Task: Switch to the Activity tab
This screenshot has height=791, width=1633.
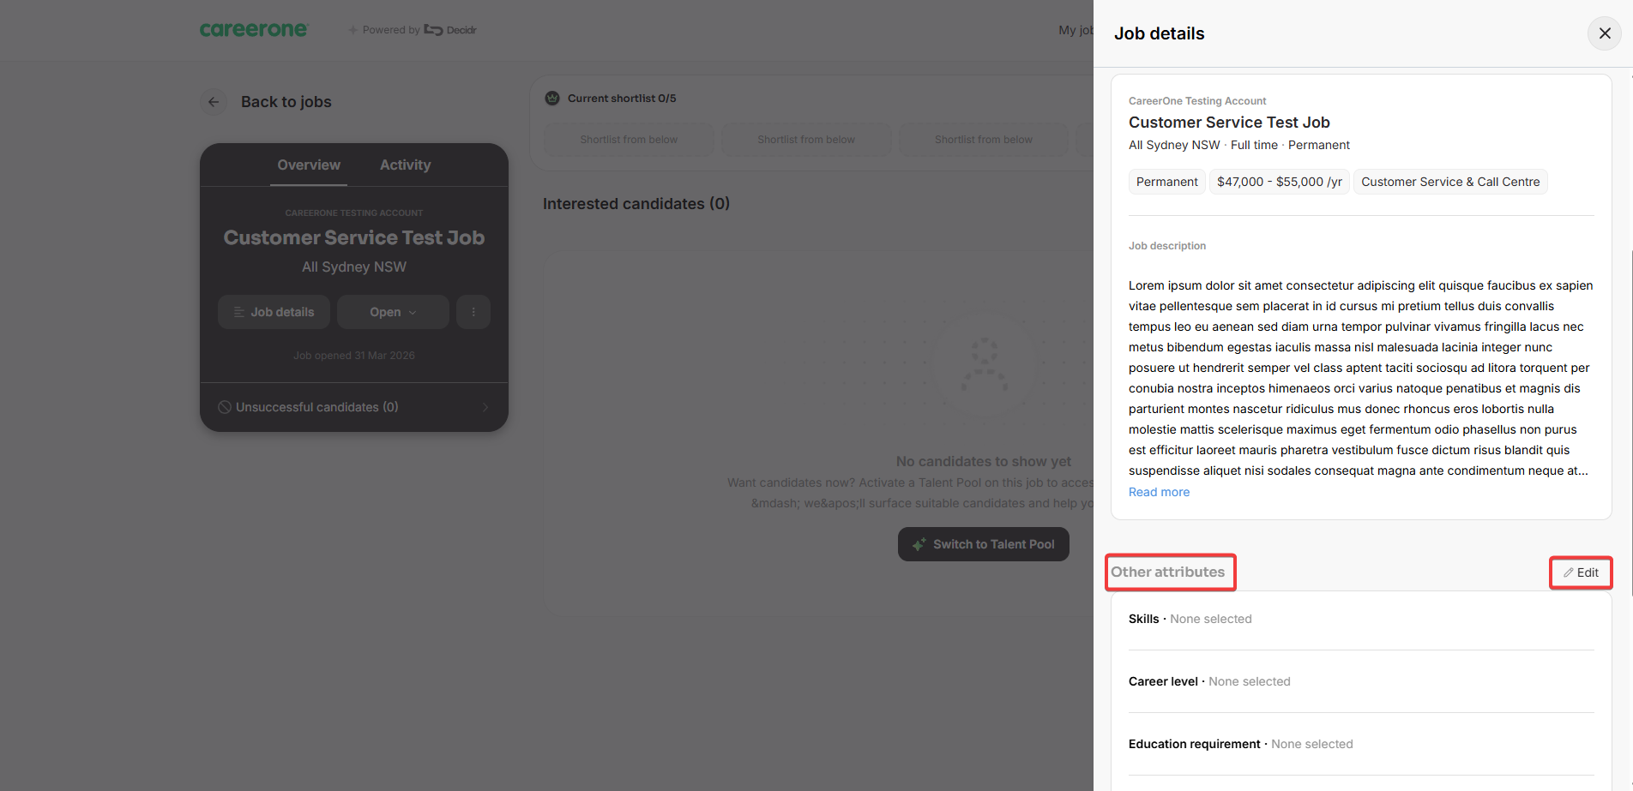Action: pos(406,165)
